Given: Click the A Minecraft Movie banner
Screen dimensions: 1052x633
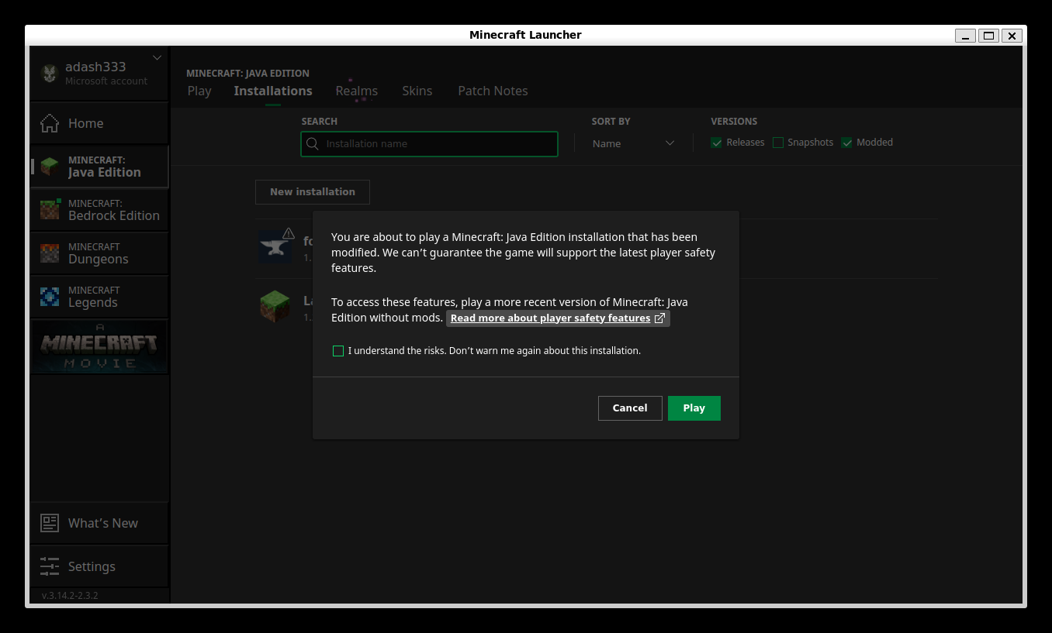Looking at the screenshot, I should [99, 347].
